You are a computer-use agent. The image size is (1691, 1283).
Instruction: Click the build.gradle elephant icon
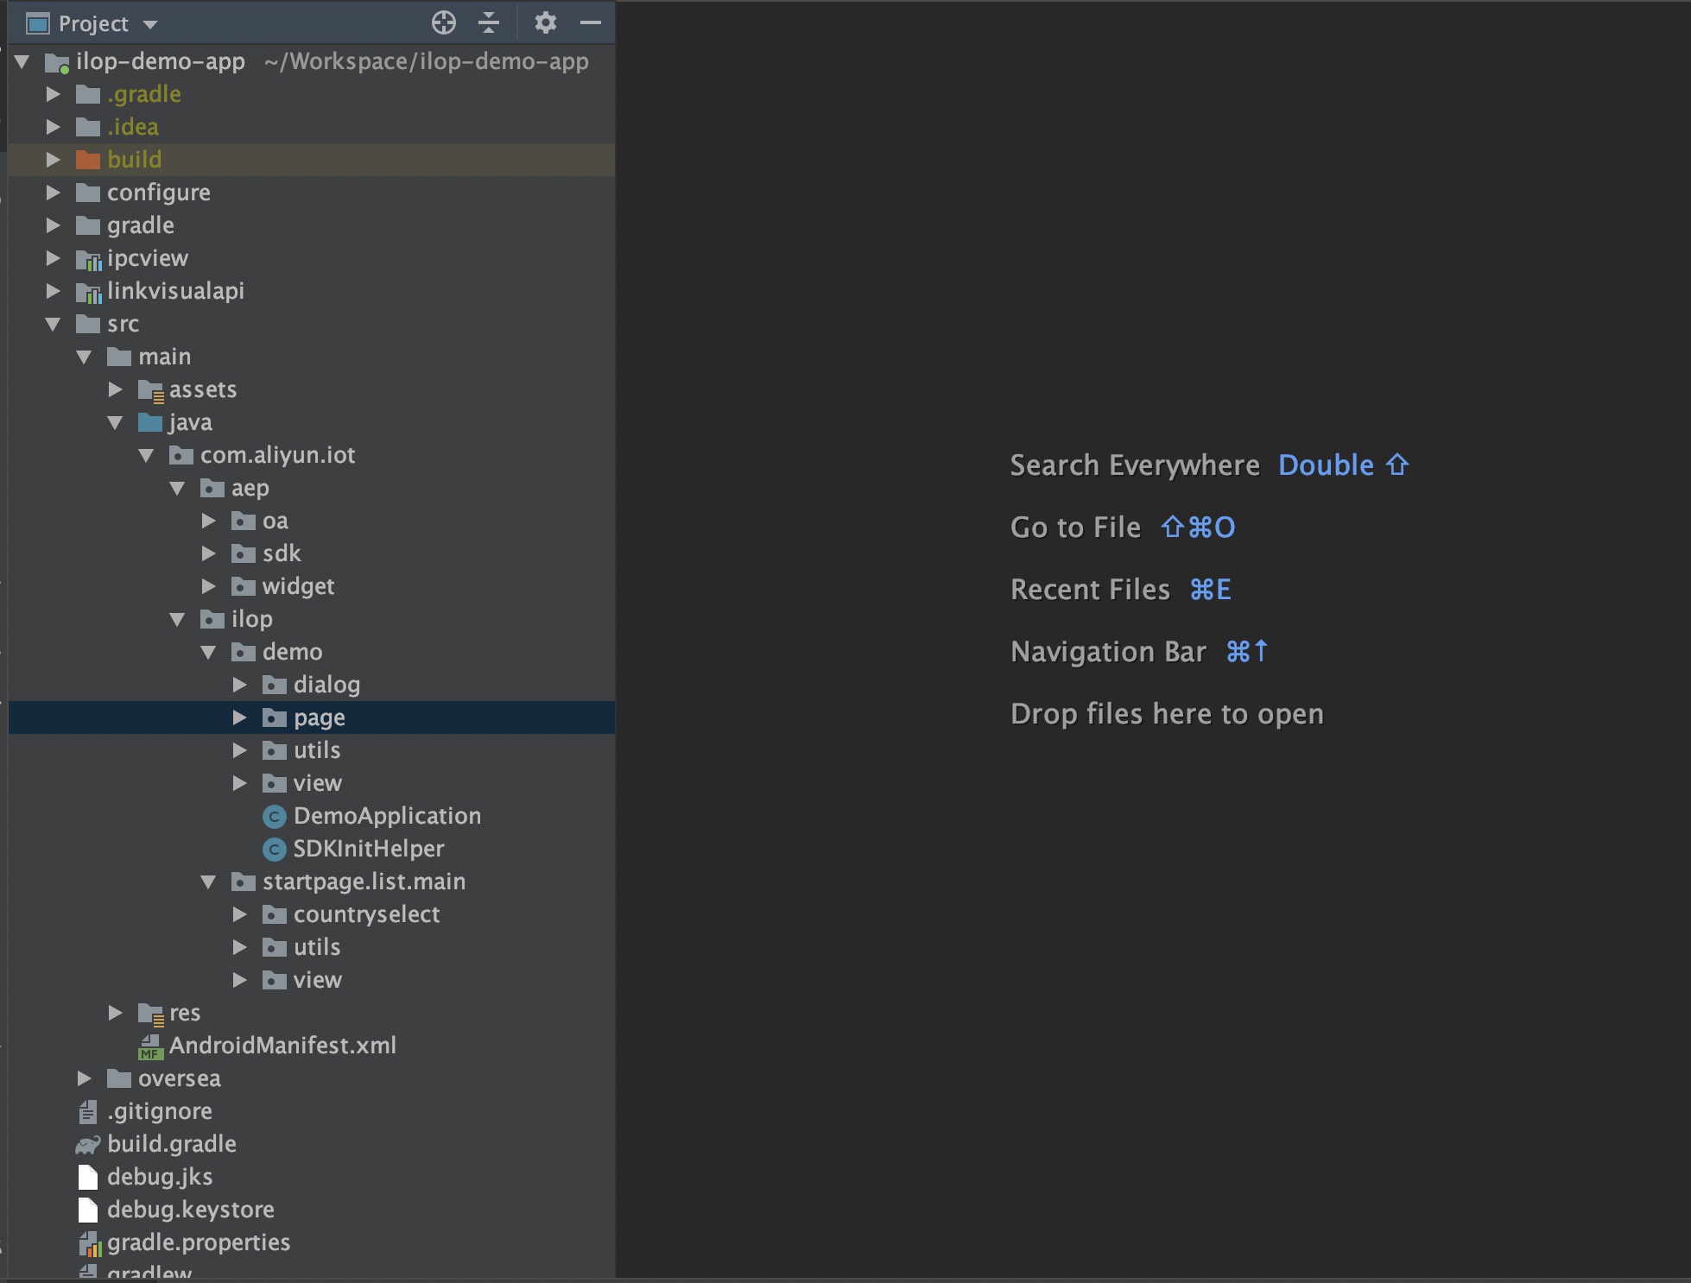click(88, 1145)
